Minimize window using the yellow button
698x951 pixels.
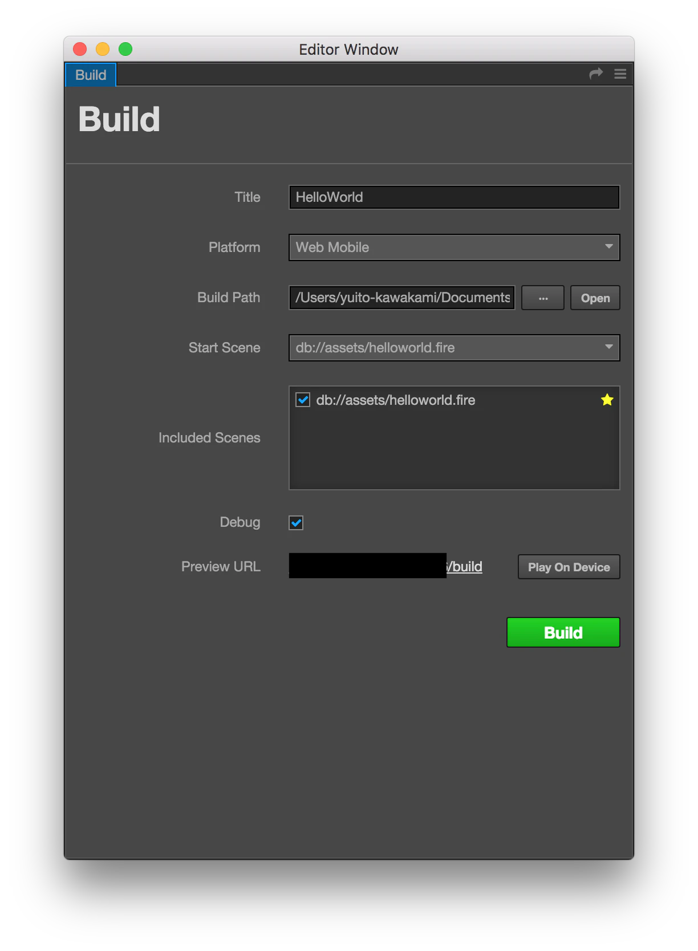(103, 49)
